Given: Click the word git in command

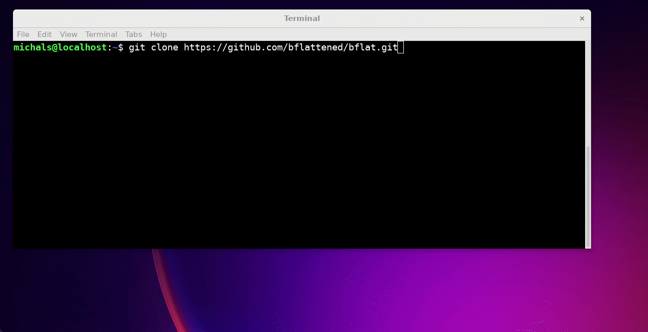Looking at the screenshot, I should (x=137, y=47).
